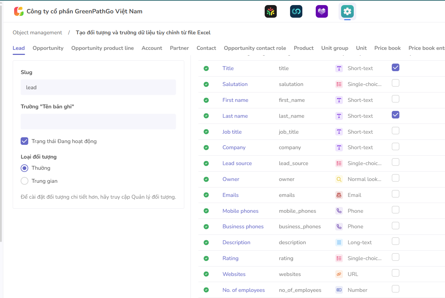Click the Phone icon in Business phones row
Image resolution: width=445 pixels, height=298 pixels.
click(x=339, y=226)
